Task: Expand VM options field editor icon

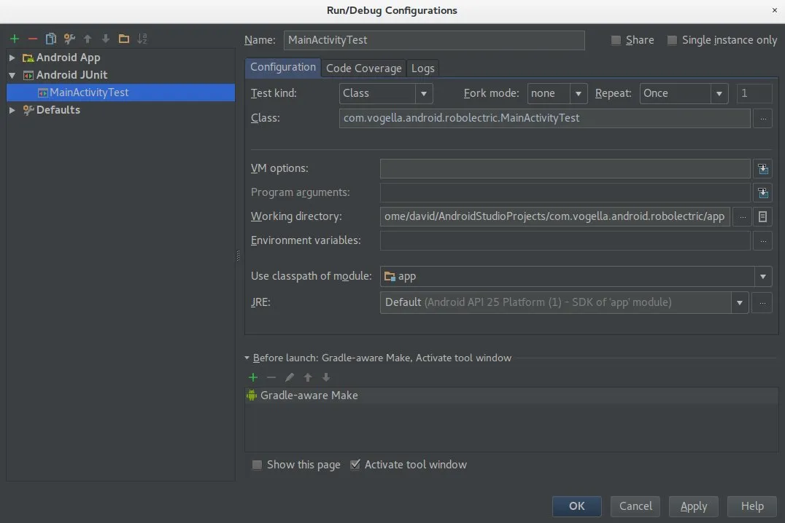Action: click(762, 169)
